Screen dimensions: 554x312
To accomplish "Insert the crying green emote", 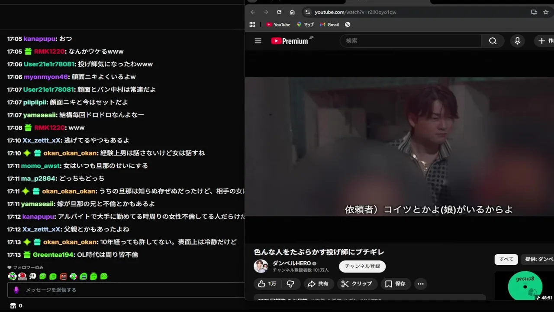I will (x=84, y=276).
